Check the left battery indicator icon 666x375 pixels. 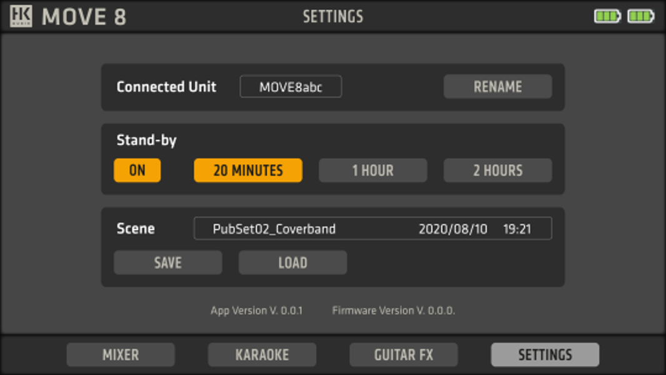point(607,16)
